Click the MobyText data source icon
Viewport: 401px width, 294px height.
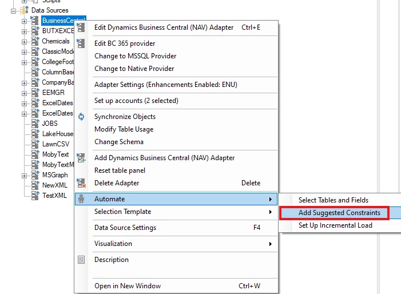(35, 154)
